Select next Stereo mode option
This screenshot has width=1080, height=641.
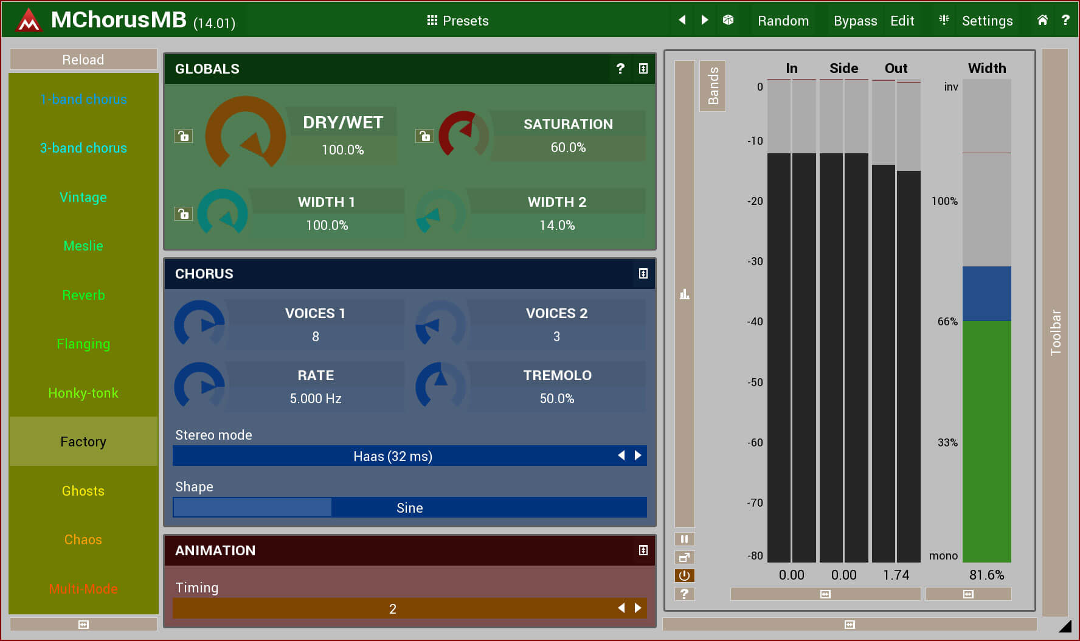point(638,456)
